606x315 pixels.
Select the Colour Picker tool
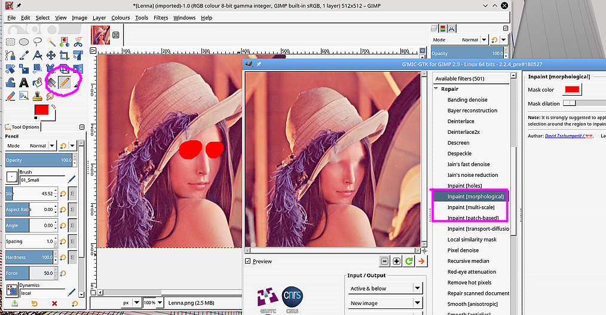point(24,55)
